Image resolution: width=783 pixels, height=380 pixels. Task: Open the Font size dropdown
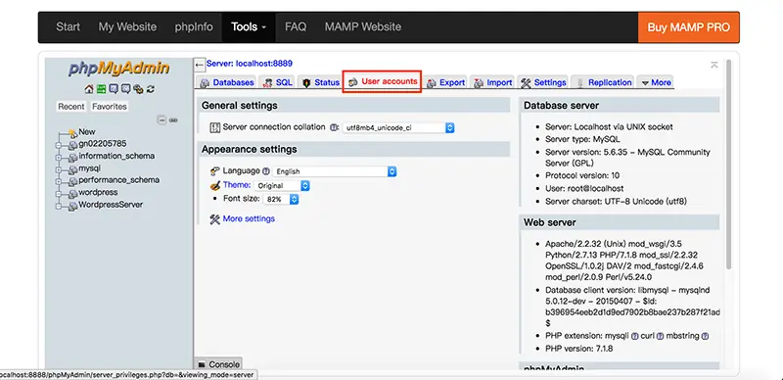click(281, 199)
